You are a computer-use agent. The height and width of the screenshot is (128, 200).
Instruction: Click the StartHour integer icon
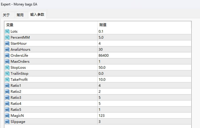click(x=7, y=43)
